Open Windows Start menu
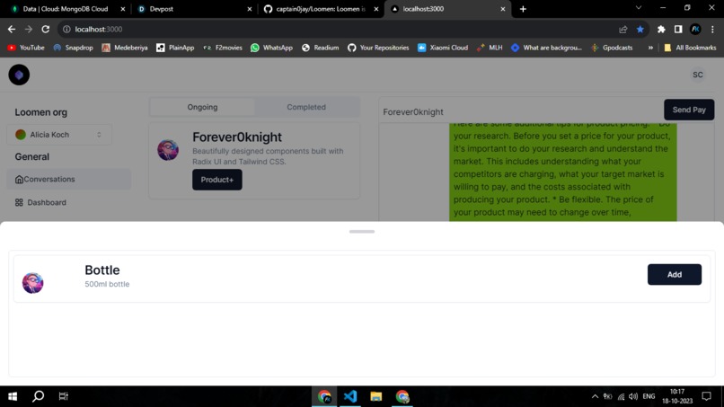The width and height of the screenshot is (724, 407). (x=13, y=396)
